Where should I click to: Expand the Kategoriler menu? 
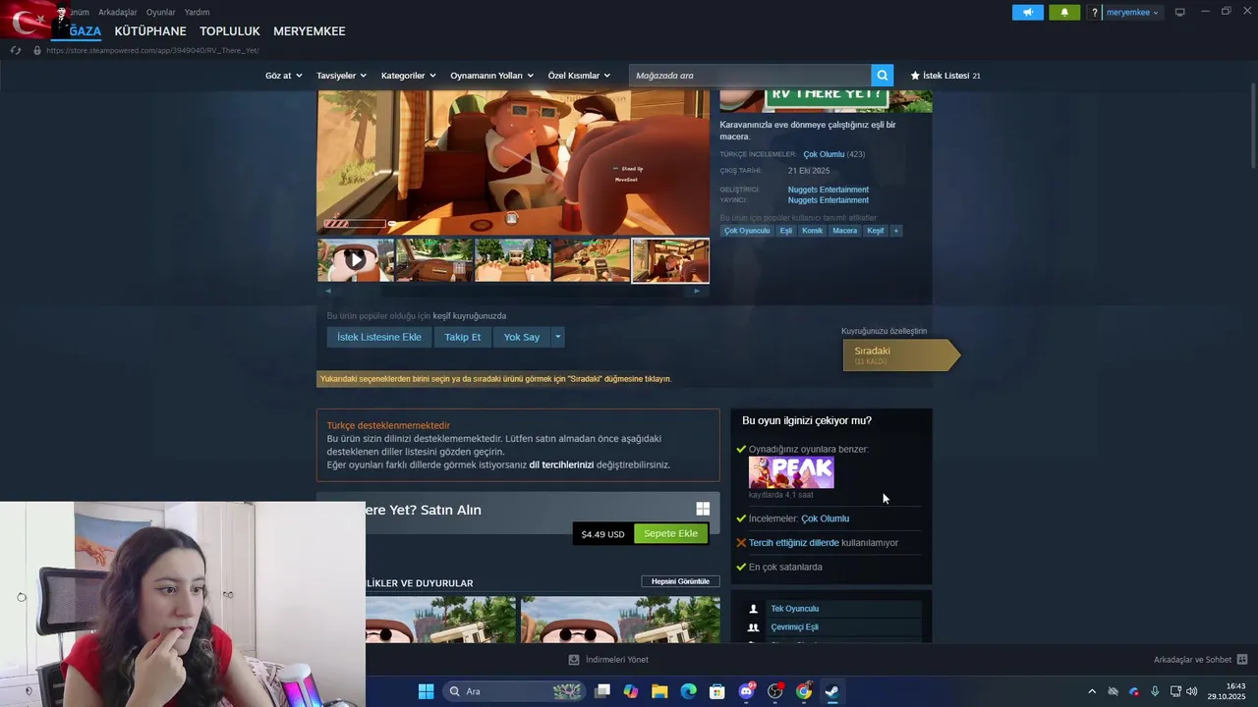tap(408, 76)
